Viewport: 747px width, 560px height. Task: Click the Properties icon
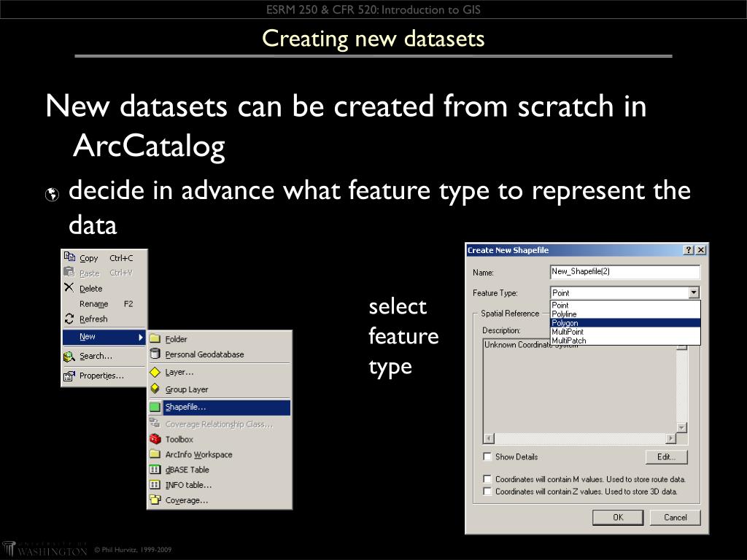point(69,376)
